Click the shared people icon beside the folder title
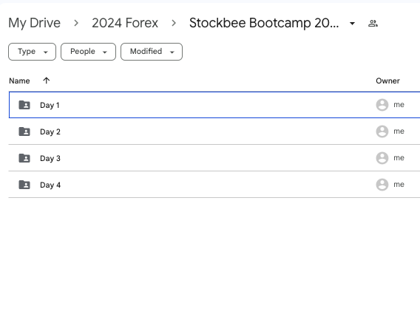This screenshot has width=420, height=328. [x=373, y=24]
